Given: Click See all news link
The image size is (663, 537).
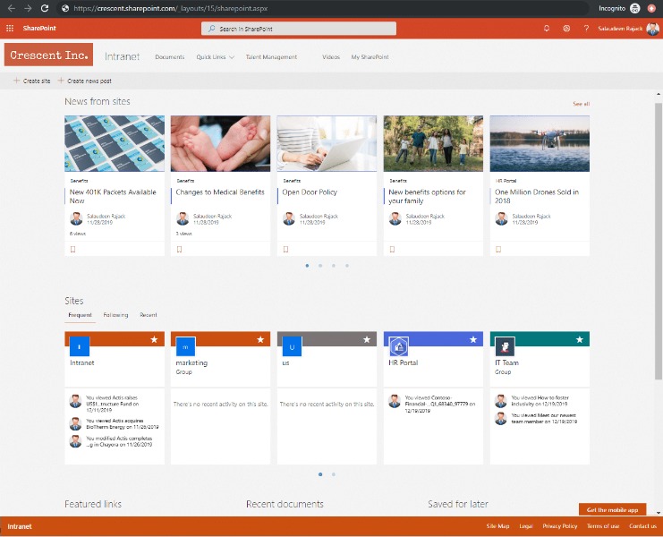Looking at the screenshot, I should click(x=581, y=104).
